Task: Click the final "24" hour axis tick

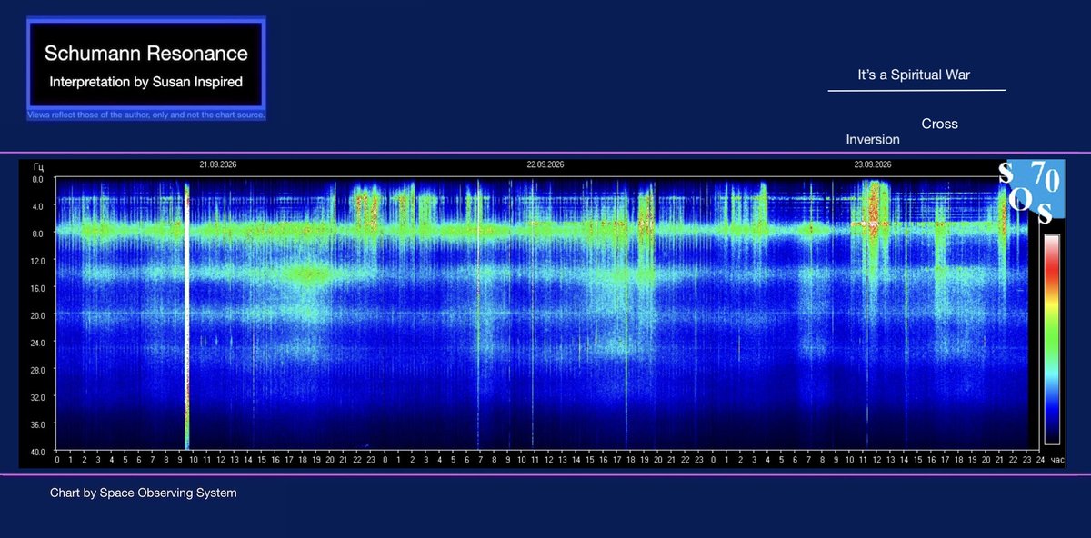Action: [1040, 461]
